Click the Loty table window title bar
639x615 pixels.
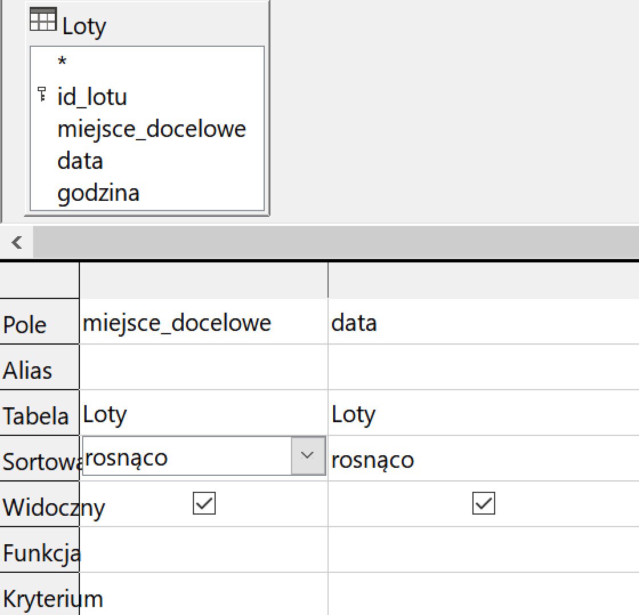160,26
